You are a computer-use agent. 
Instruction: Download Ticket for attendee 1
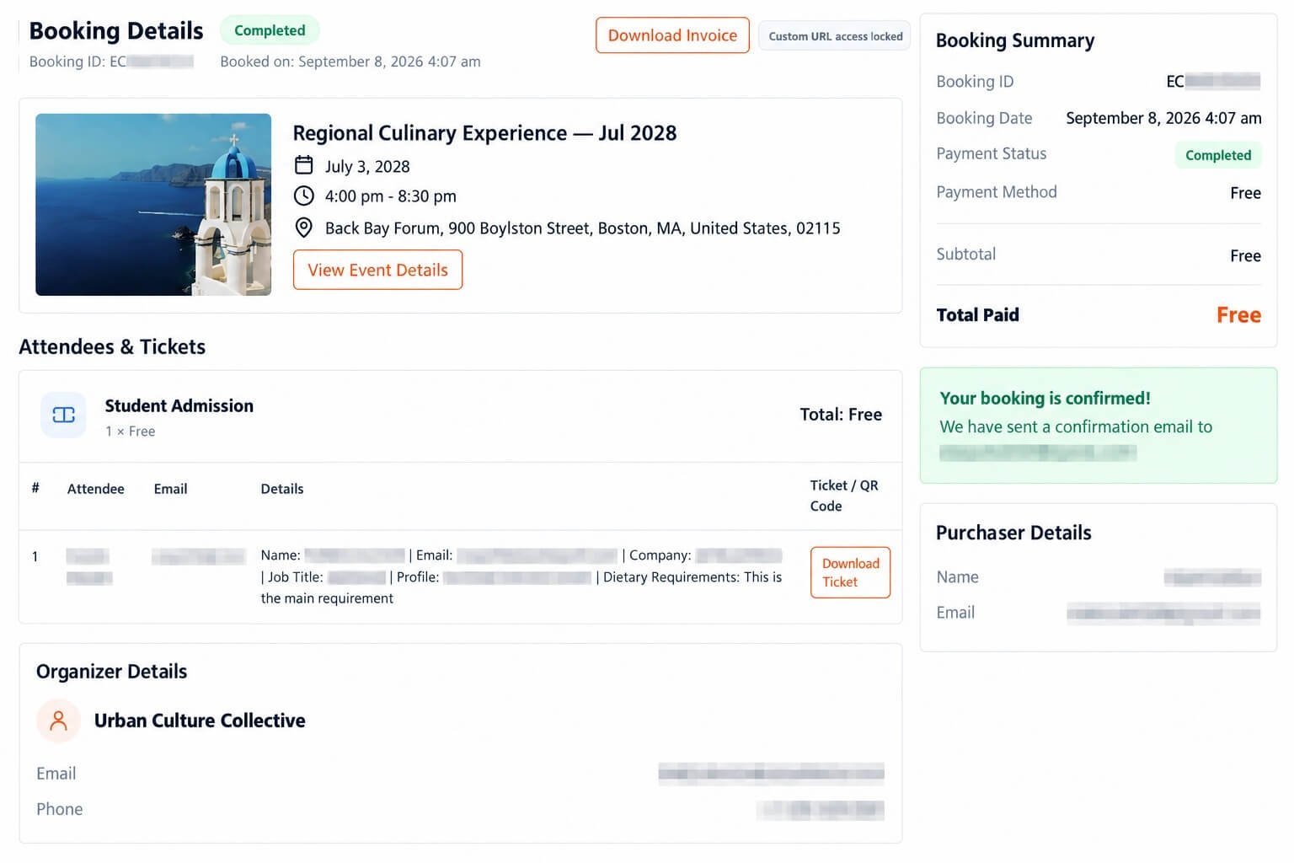point(850,572)
